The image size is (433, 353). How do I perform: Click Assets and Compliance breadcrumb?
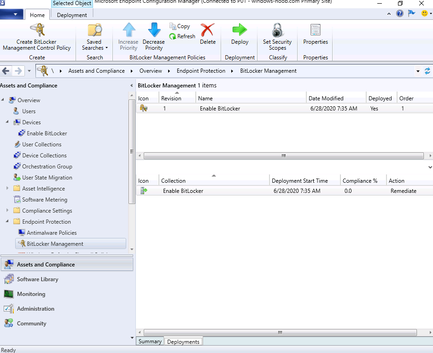pos(96,71)
